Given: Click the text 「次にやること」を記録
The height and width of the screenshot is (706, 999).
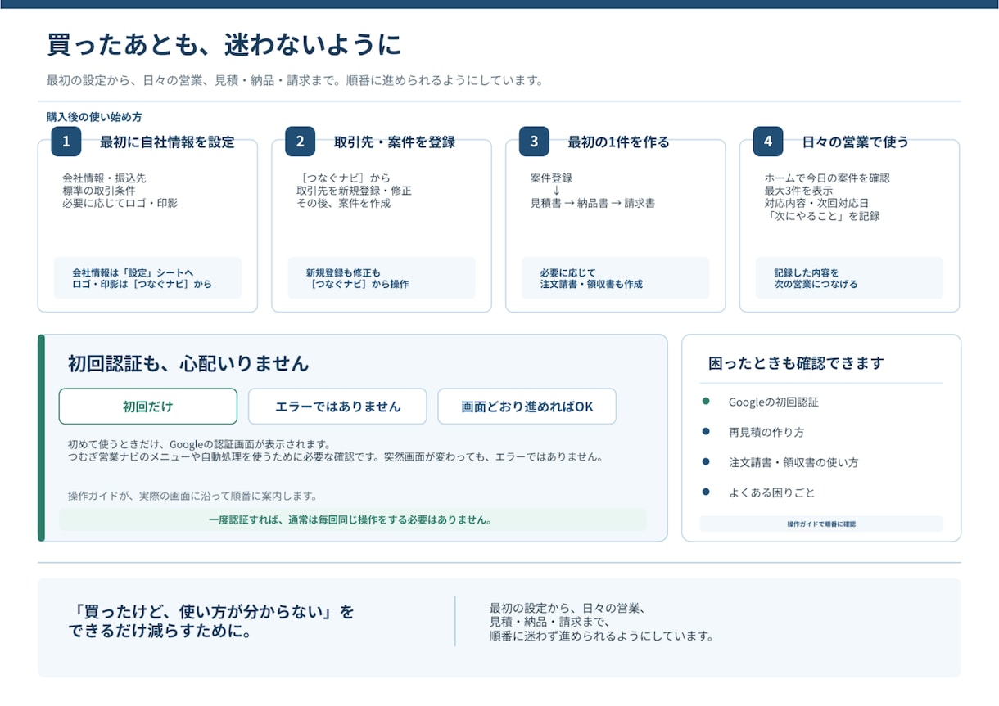Looking at the screenshot, I should pos(822,216).
